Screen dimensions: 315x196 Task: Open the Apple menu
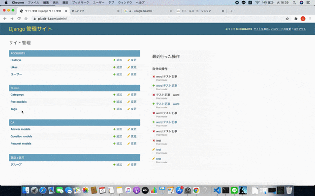[x=6, y=2]
